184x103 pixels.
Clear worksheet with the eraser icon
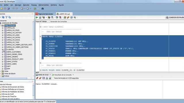tap(68, 17)
